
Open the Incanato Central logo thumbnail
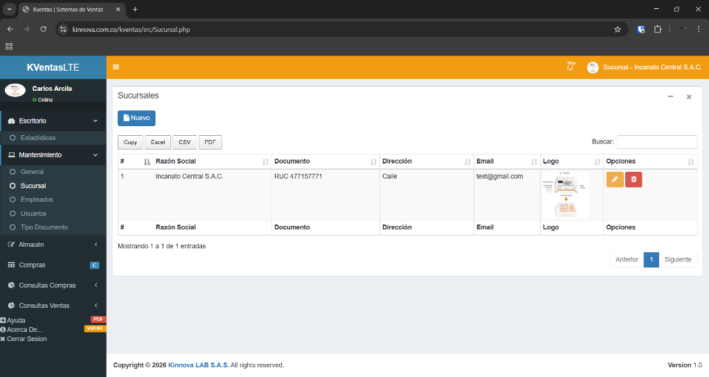(x=566, y=195)
